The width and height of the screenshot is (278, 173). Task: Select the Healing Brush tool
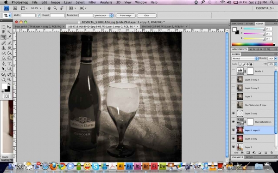(3, 43)
